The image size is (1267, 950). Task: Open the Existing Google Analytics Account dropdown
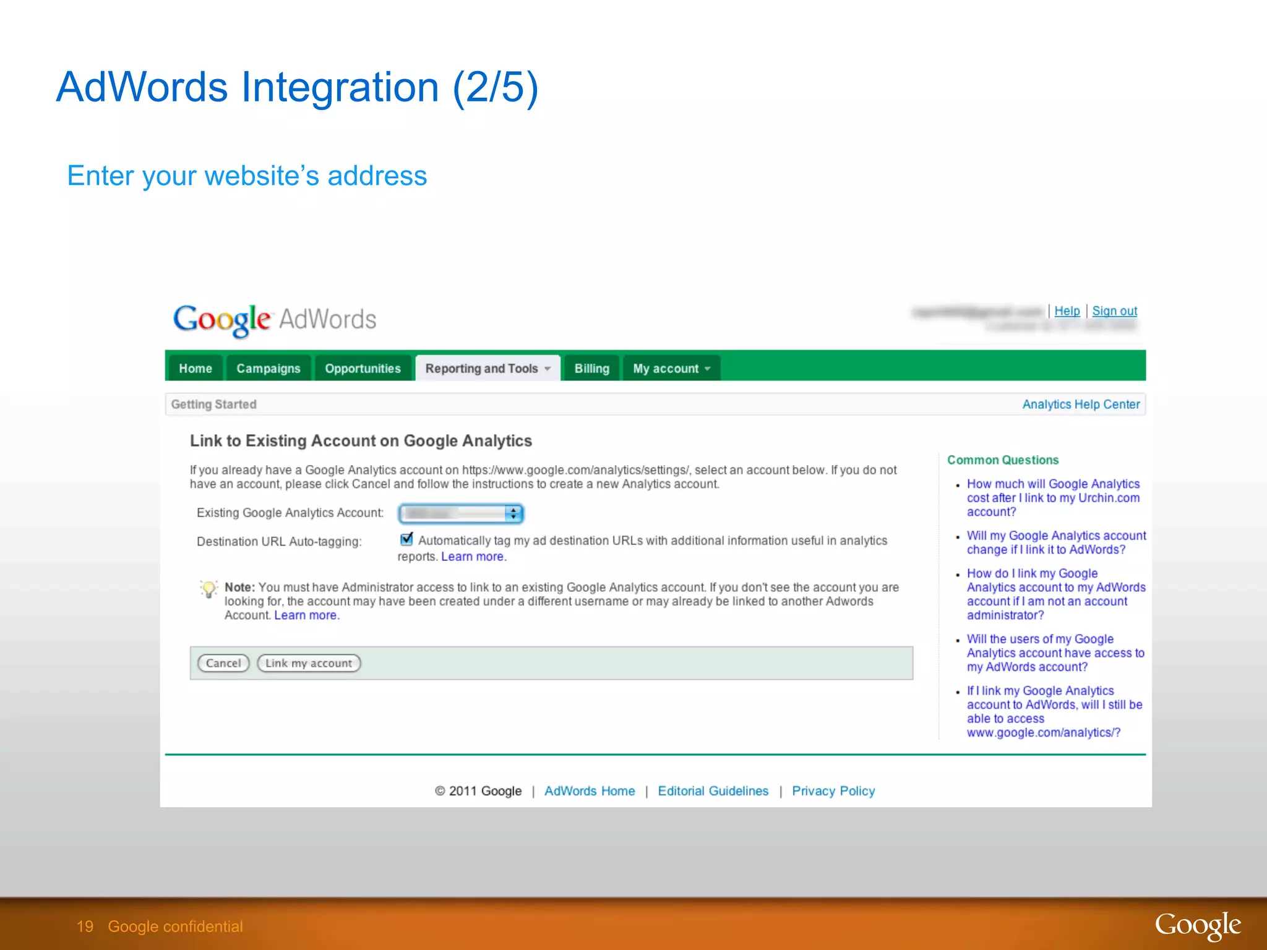(461, 513)
